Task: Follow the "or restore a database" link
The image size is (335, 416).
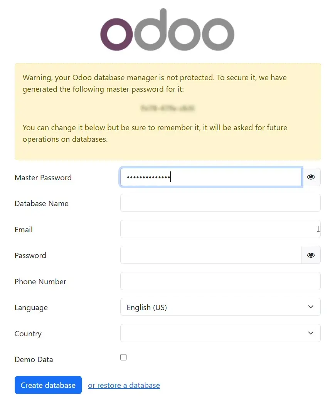Action: [x=124, y=385]
